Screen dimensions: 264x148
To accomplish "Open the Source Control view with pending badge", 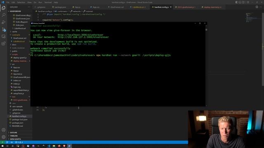I will point(4,30).
